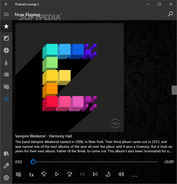Screen dimensions: 177x184
Task: Open the library books icon
Action: pyautogui.click(x=6, y=154)
